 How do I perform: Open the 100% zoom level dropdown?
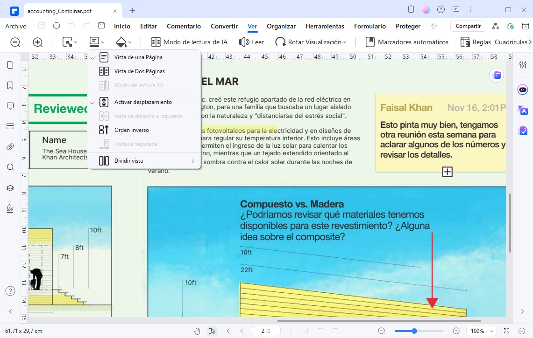click(482, 331)
